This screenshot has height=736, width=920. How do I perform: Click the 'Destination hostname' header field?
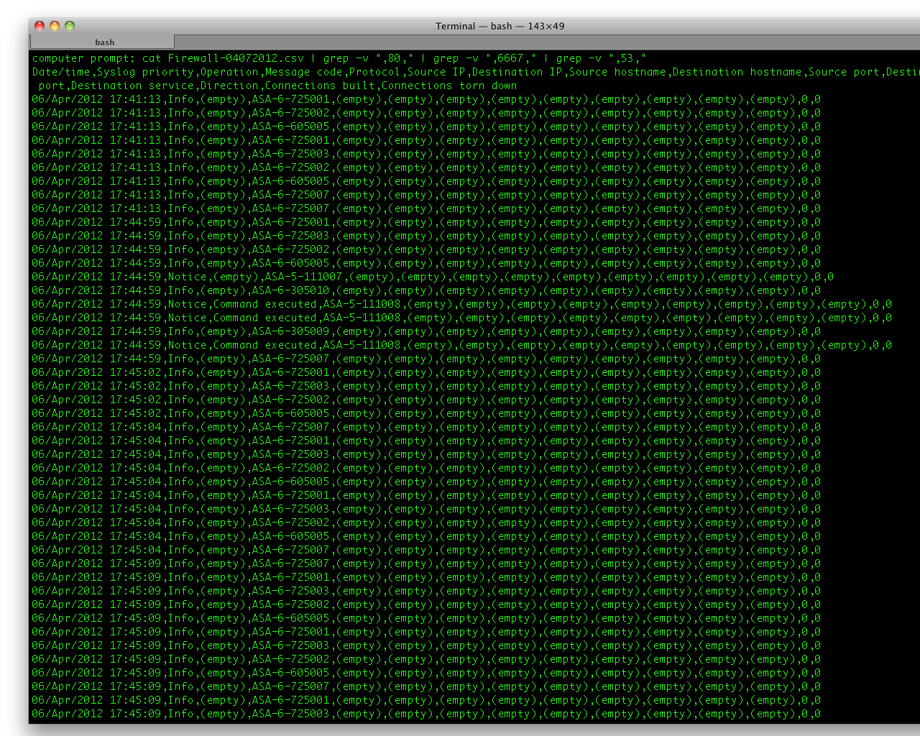click(737, 72)
